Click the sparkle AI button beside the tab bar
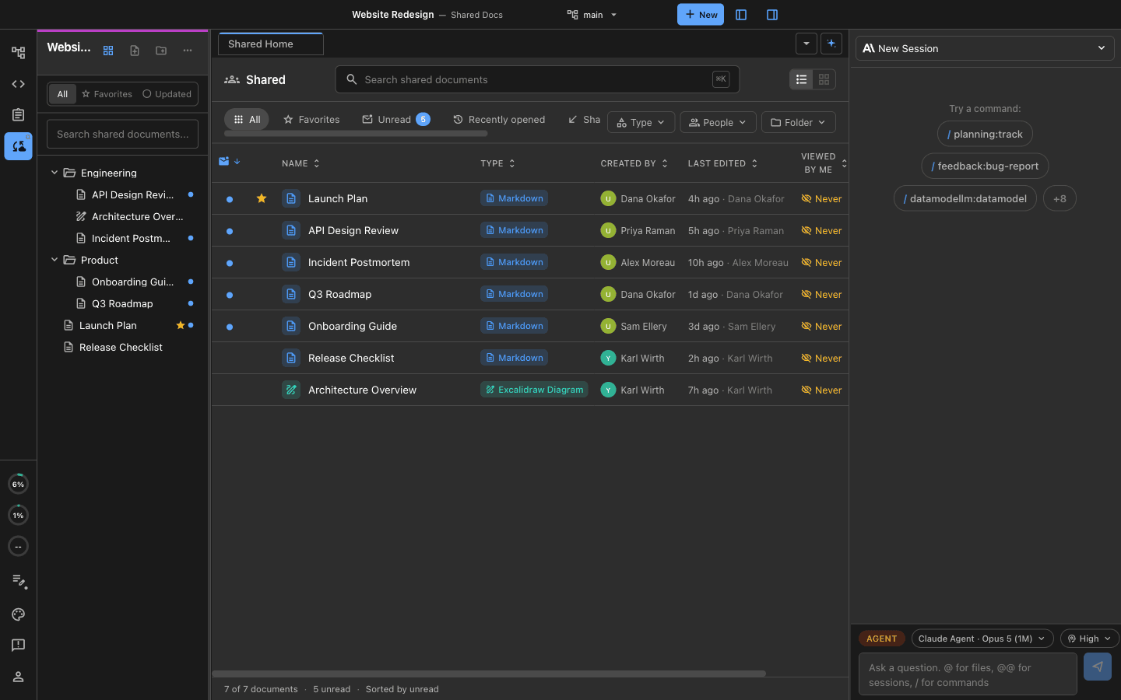 pyautogui.click(x=831, y=44)
